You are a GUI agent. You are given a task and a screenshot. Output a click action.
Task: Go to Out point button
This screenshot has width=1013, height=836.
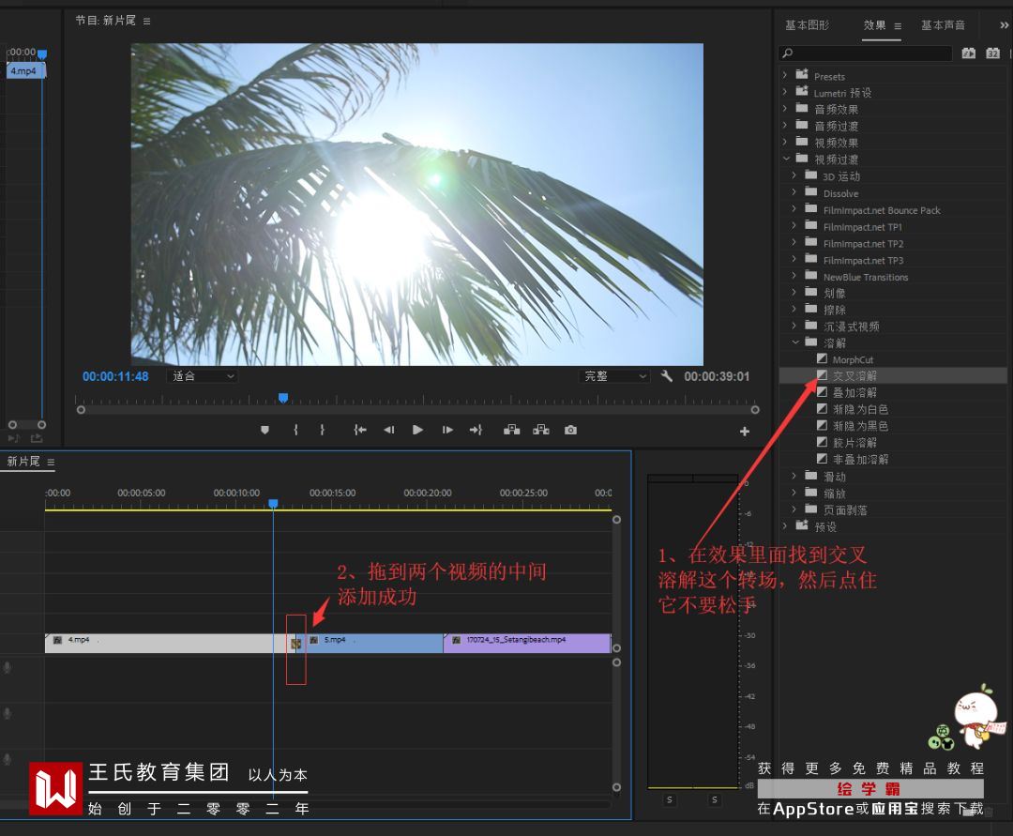pos(476,430)
